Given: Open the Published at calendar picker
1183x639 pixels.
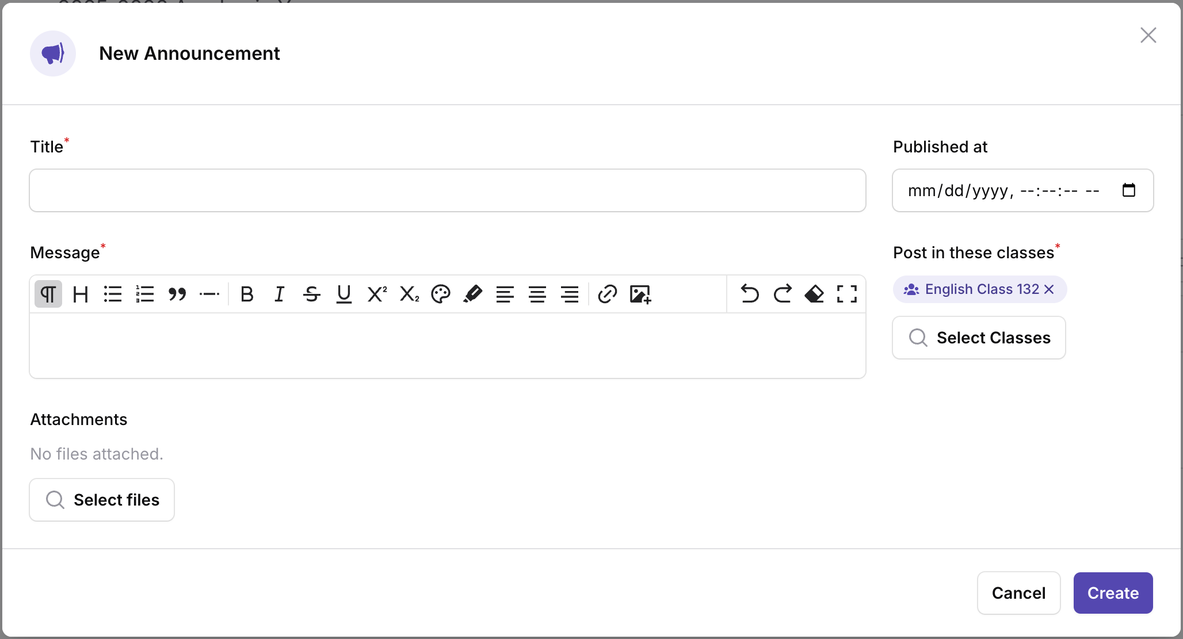Looking at the screenshot, I should click(x=1129, y=190).
